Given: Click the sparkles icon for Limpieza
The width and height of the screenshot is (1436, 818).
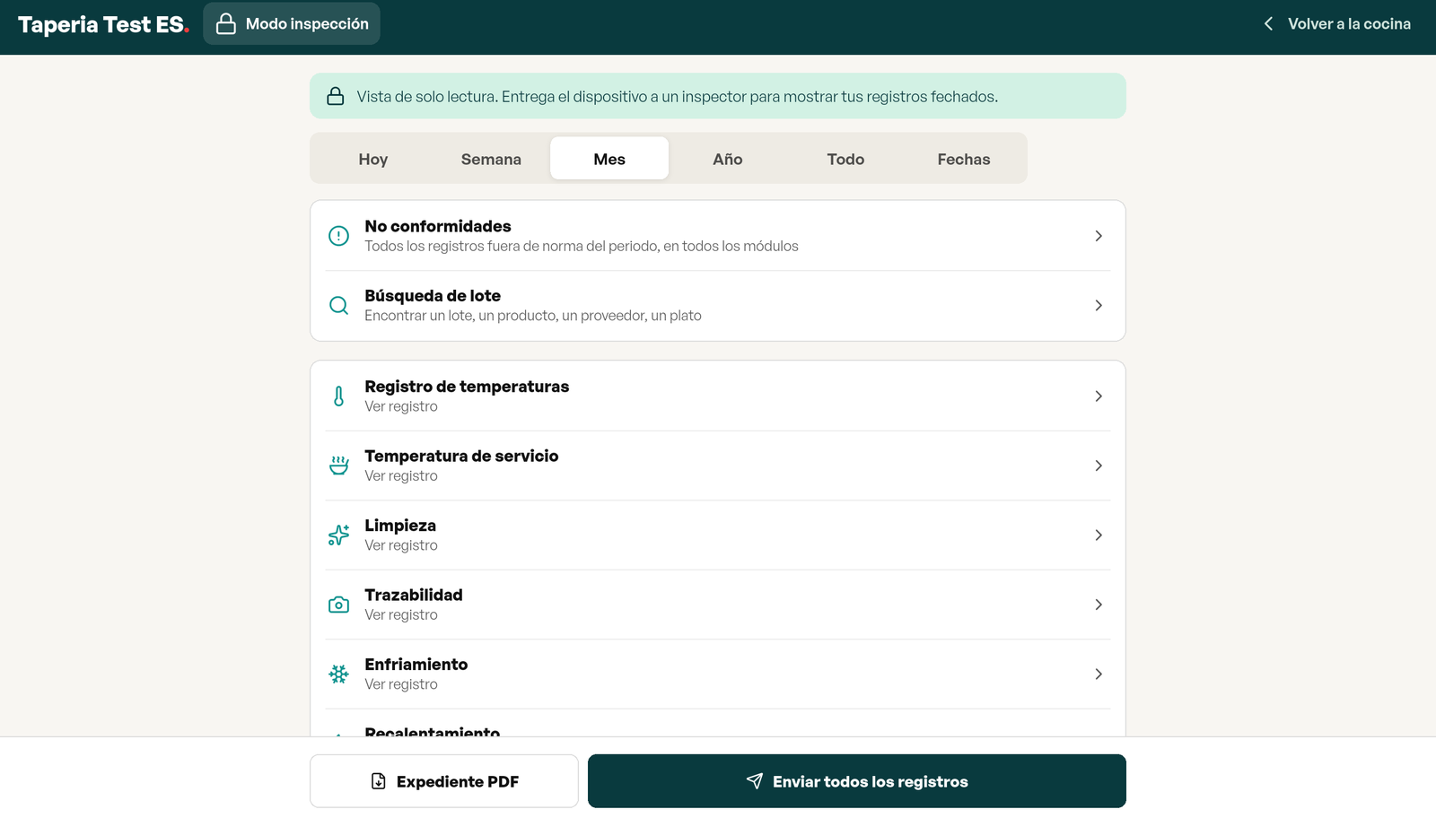Looking at the screenshot, I should 338,535.
